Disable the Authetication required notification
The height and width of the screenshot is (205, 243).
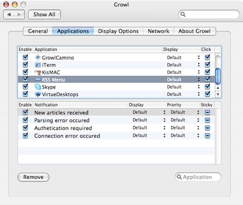(x=25, y=127)
